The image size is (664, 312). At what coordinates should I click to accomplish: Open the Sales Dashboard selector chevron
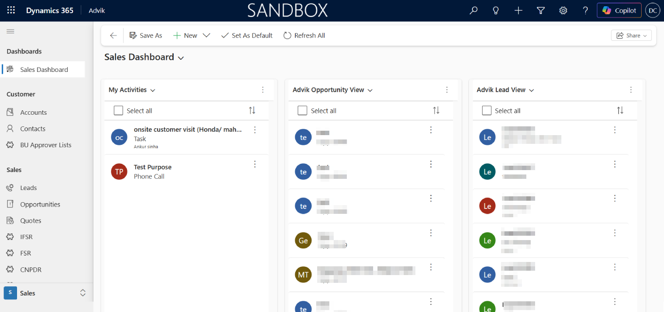(x=181, y=58)
